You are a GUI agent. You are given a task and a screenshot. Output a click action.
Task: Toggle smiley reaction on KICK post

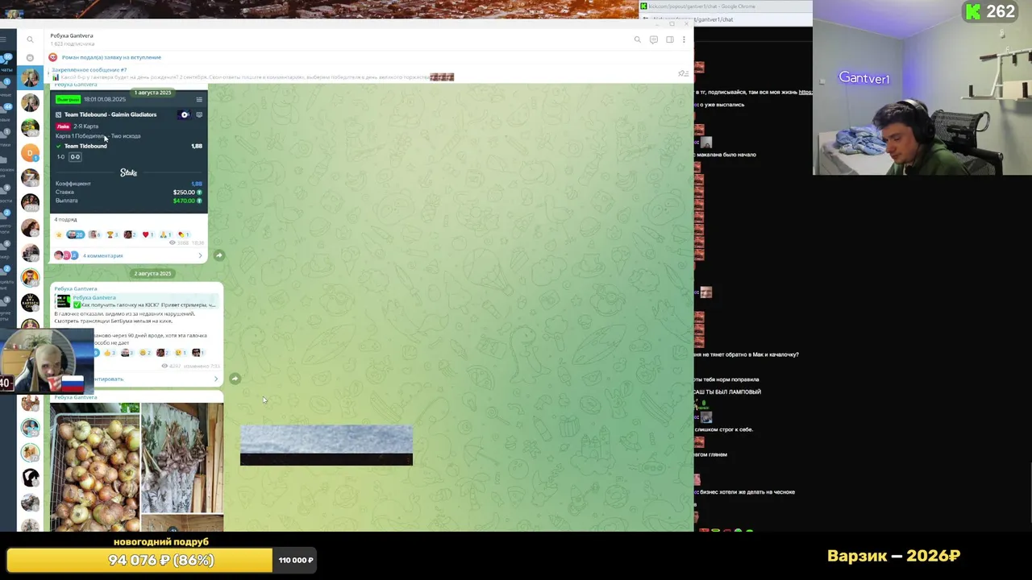coord(145,353)
